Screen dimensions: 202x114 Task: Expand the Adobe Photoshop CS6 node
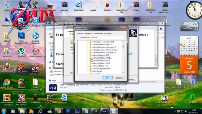(x=88, y=60)
